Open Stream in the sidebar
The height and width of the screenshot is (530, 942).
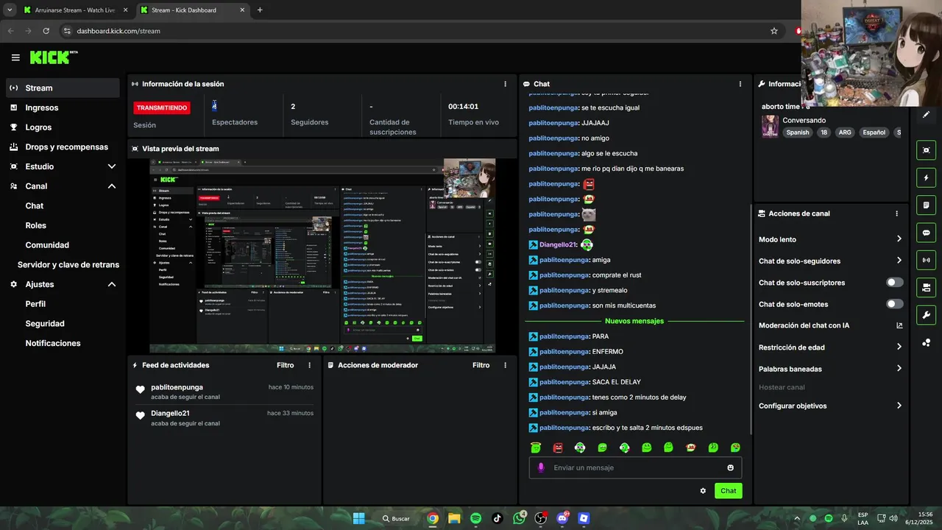click(x=63, y=88)
